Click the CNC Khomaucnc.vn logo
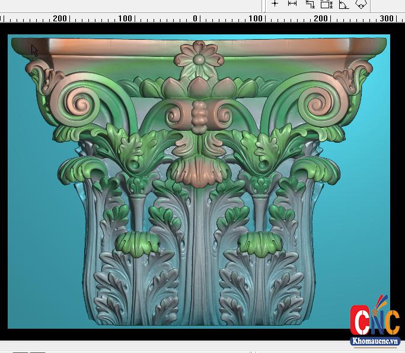 click(375, 320)
